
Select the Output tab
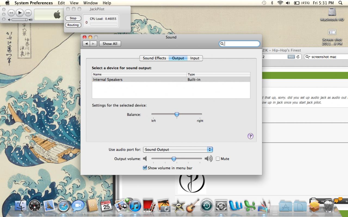(178, 58)
